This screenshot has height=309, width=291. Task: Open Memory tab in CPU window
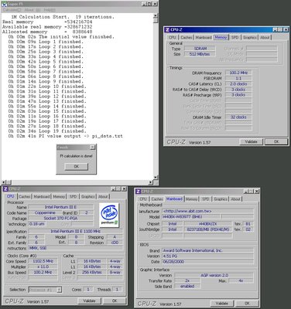59,196
